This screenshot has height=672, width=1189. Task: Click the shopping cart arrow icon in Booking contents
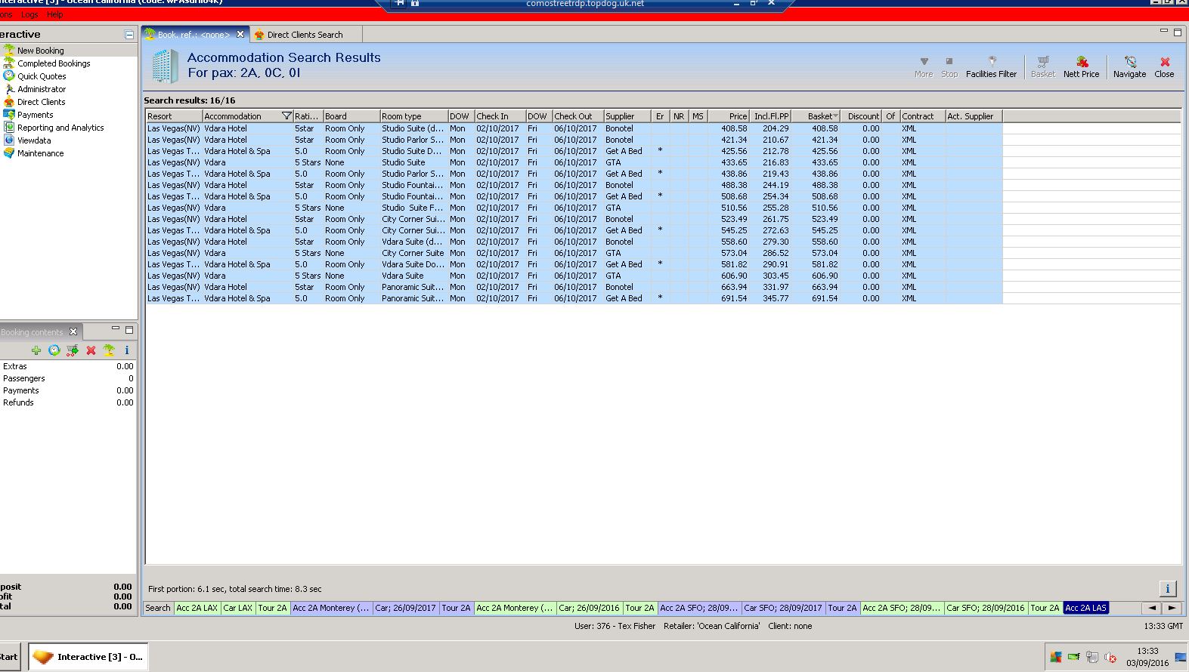(x=73, y=350)
